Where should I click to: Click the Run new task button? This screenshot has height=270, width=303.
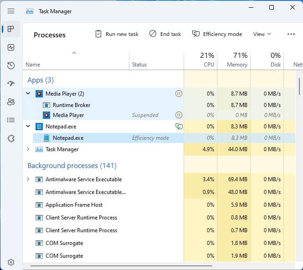pos(117,34)
